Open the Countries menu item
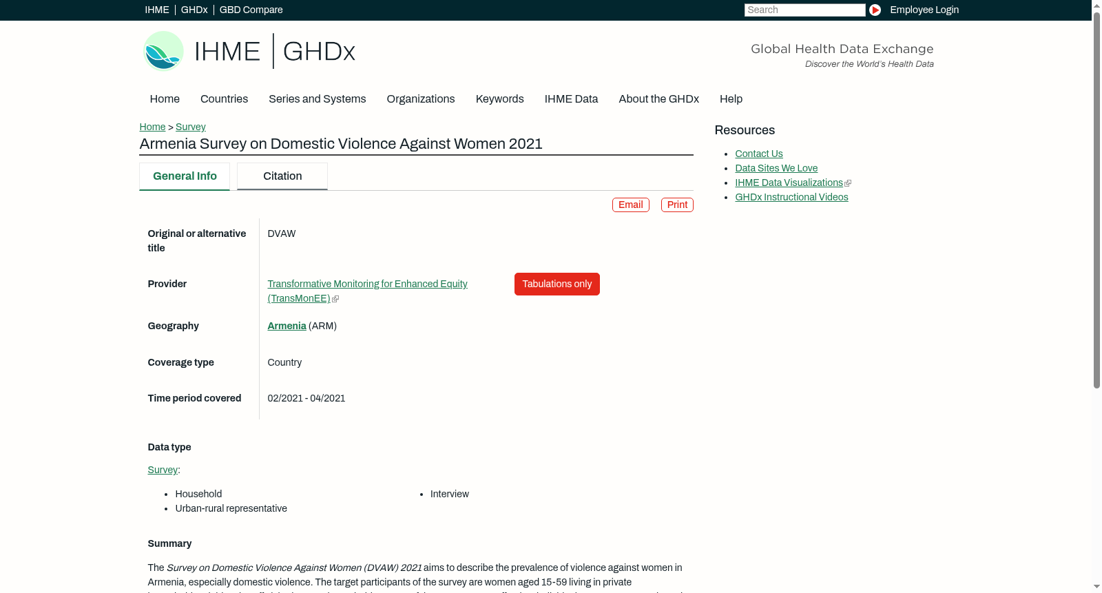Screen dimensions: 1102x593 [x=224, y=99]
